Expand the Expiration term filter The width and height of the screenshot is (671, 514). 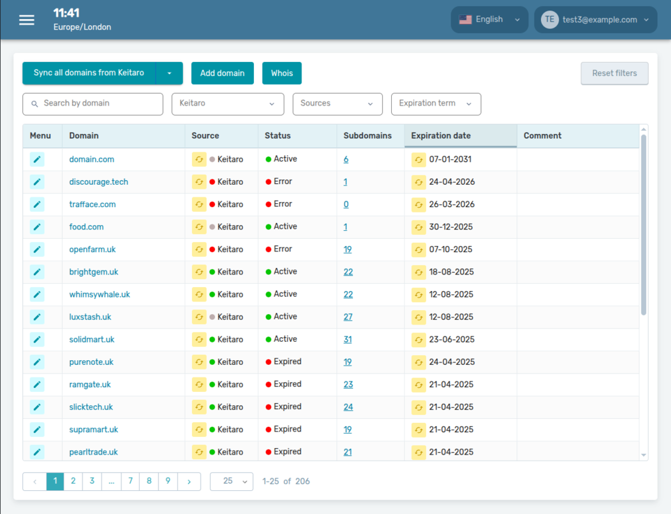[x=435, y=104]
